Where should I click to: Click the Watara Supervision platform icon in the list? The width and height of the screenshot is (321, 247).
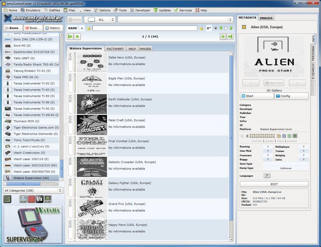pos(8,178)
